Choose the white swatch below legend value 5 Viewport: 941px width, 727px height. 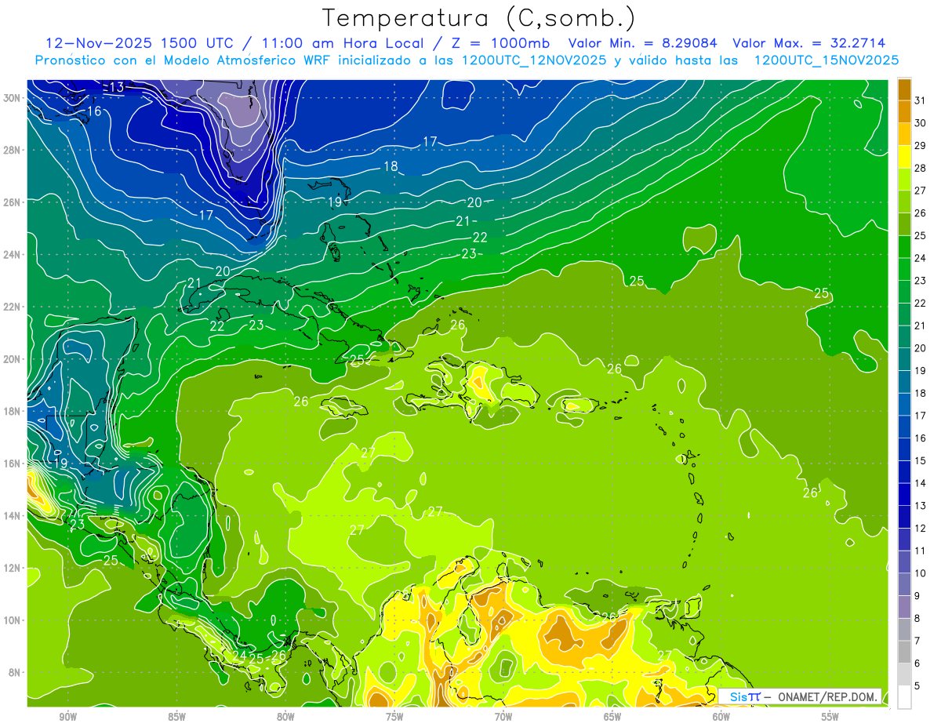(904, 697)
